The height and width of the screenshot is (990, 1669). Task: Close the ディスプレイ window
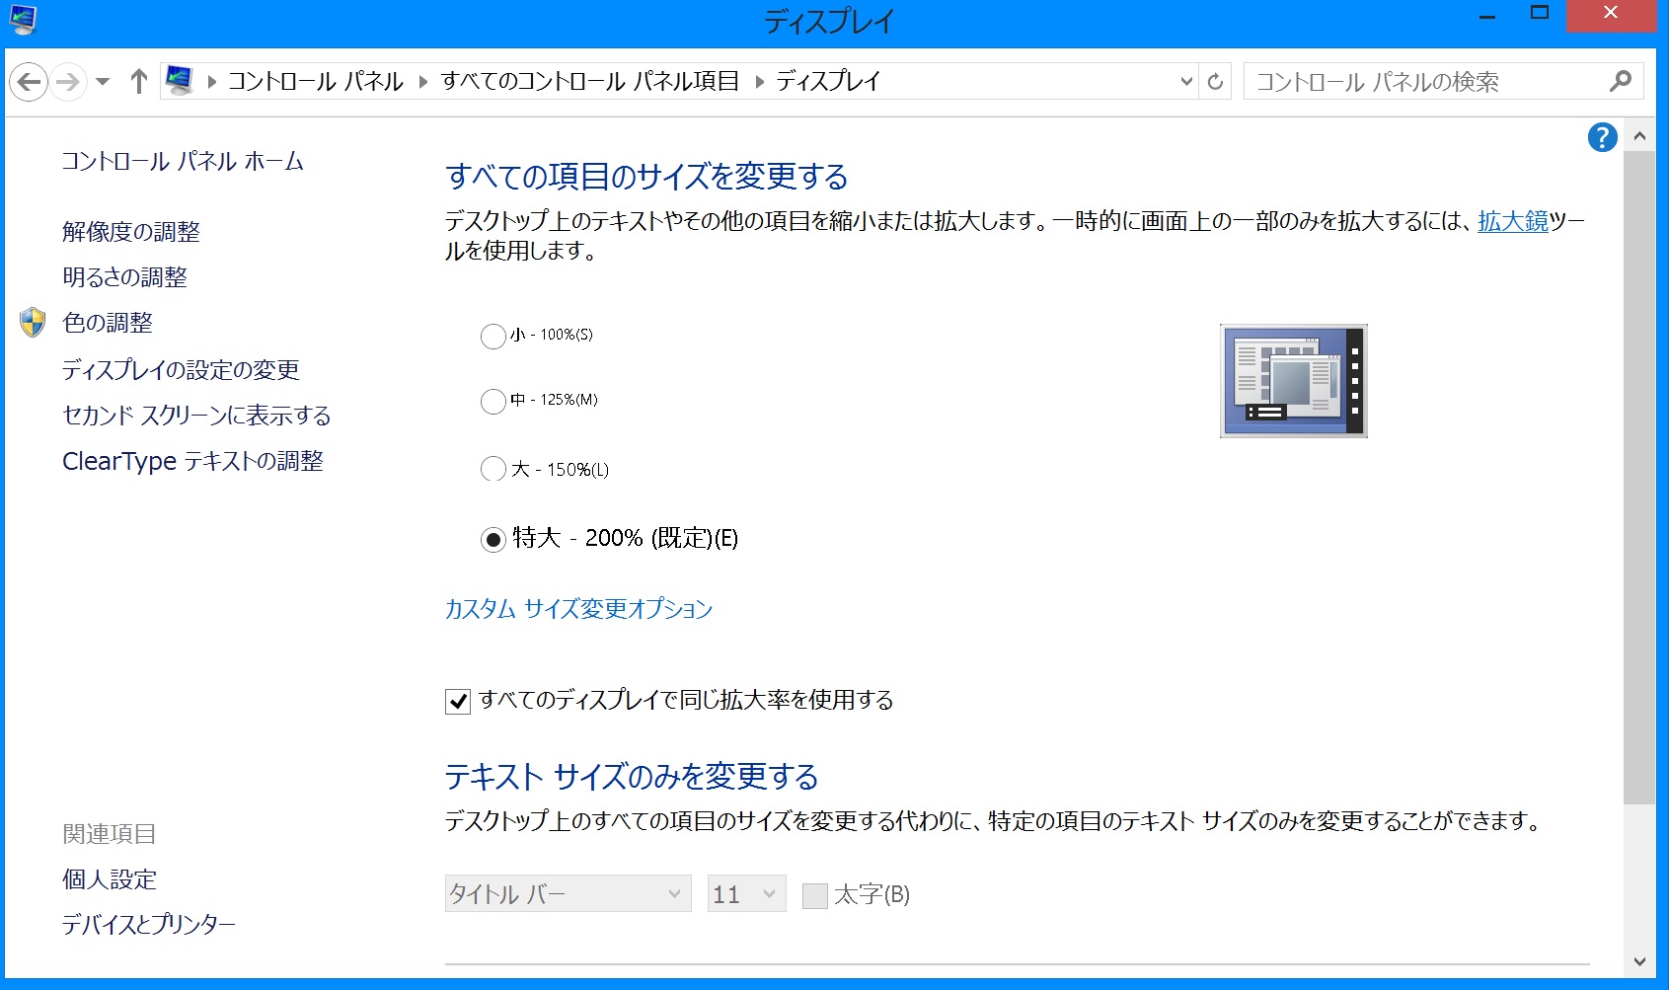[x=1611, y=16]
